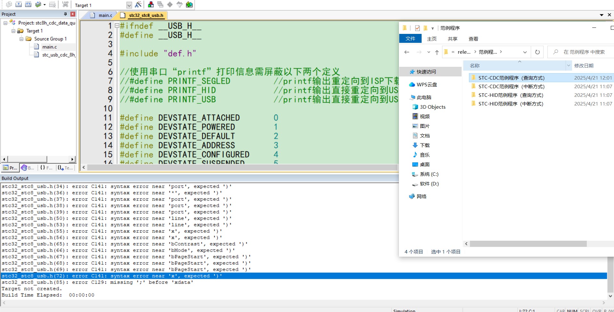This screenshot has height=312, width=614.
Task: Switch to the Templates (Te...) bottom tab
Action: tap(65, 168)
